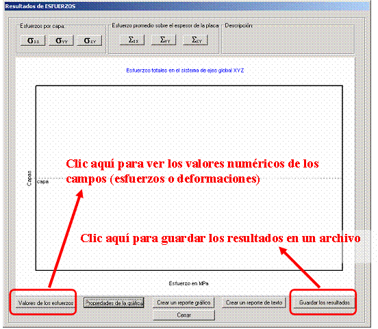378x329 pixels.
Task: Show the σxy per-layer shear stress
Action: (x=90, y=40)
